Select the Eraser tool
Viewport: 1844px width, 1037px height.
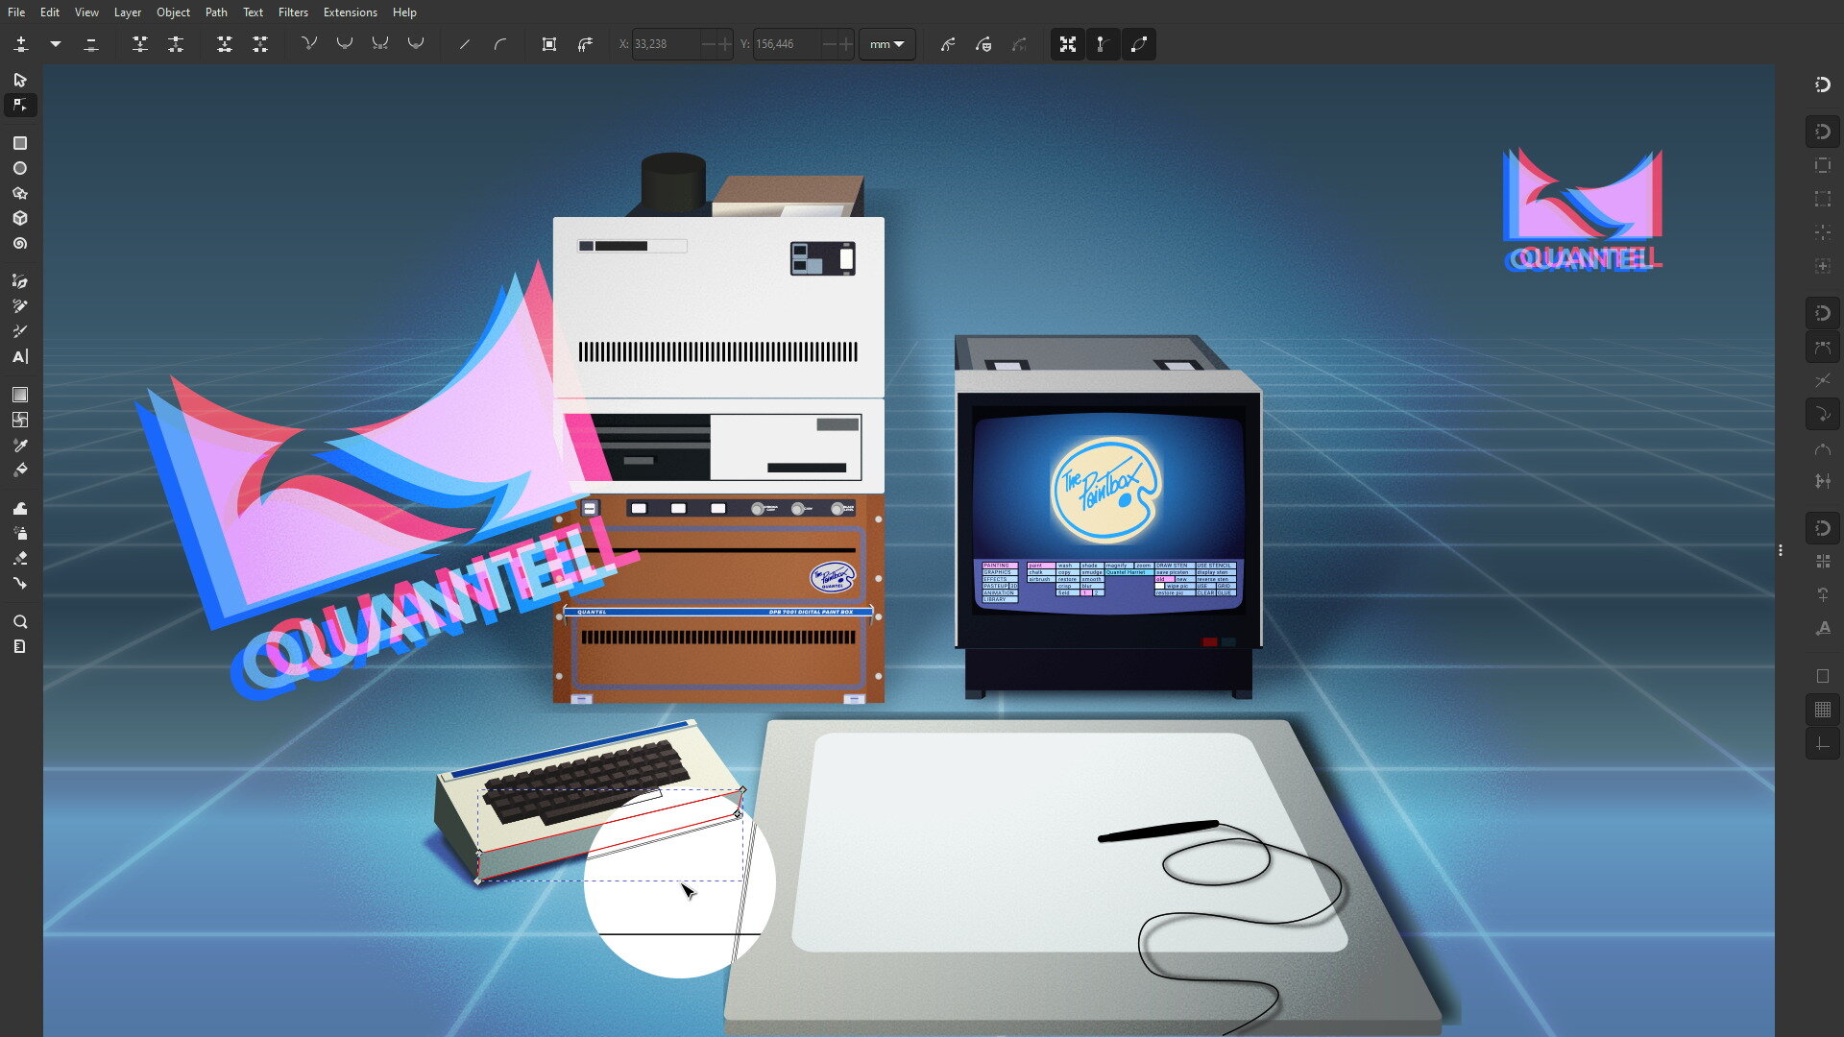20,558
